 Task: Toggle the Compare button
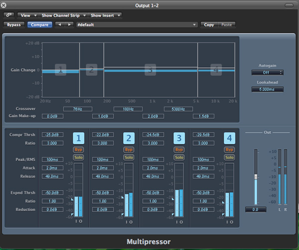pyautogui.click(x=40, y=24)
